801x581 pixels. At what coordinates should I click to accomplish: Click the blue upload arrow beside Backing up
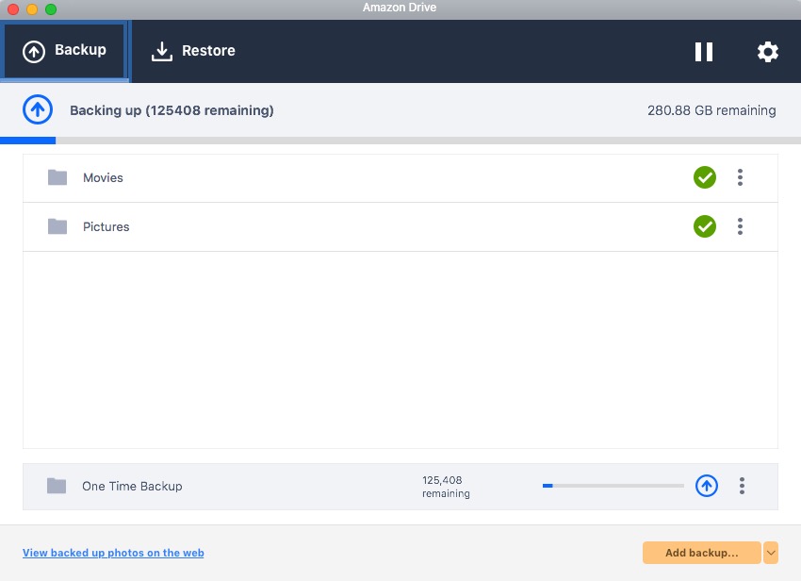click(x=38, y=109)
